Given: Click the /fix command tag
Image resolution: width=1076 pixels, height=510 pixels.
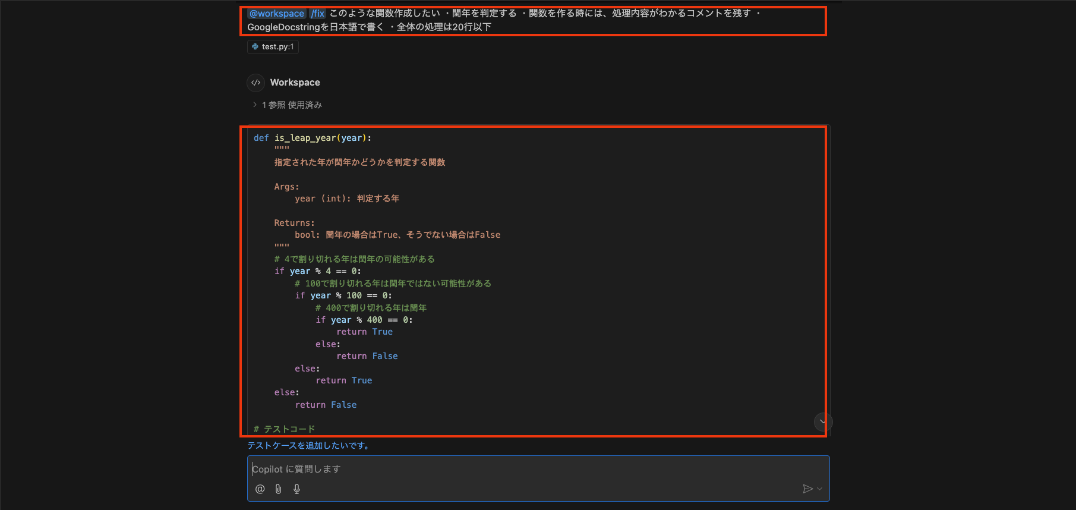Looking at the screenshot, I should [318, 13].
